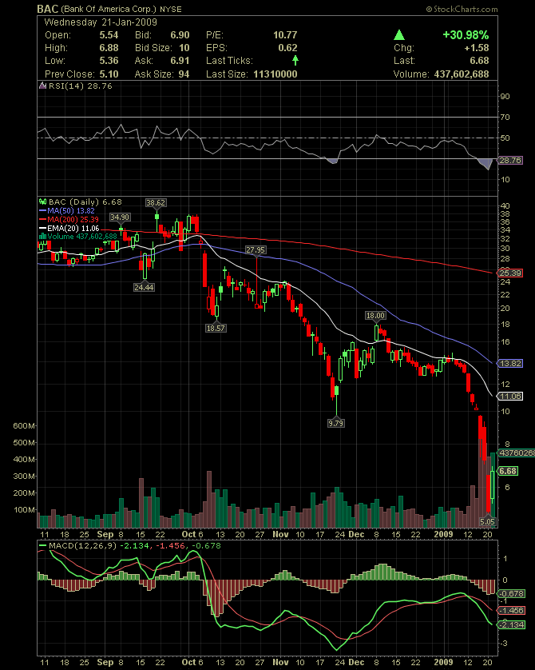Click the MACD(12,26,9) panel label
535x670 pixels.
click(x=83, y=545)
